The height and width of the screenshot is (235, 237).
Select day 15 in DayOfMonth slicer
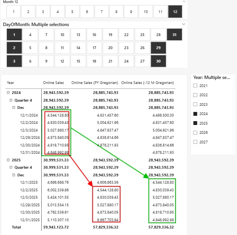tap(78, 61)
